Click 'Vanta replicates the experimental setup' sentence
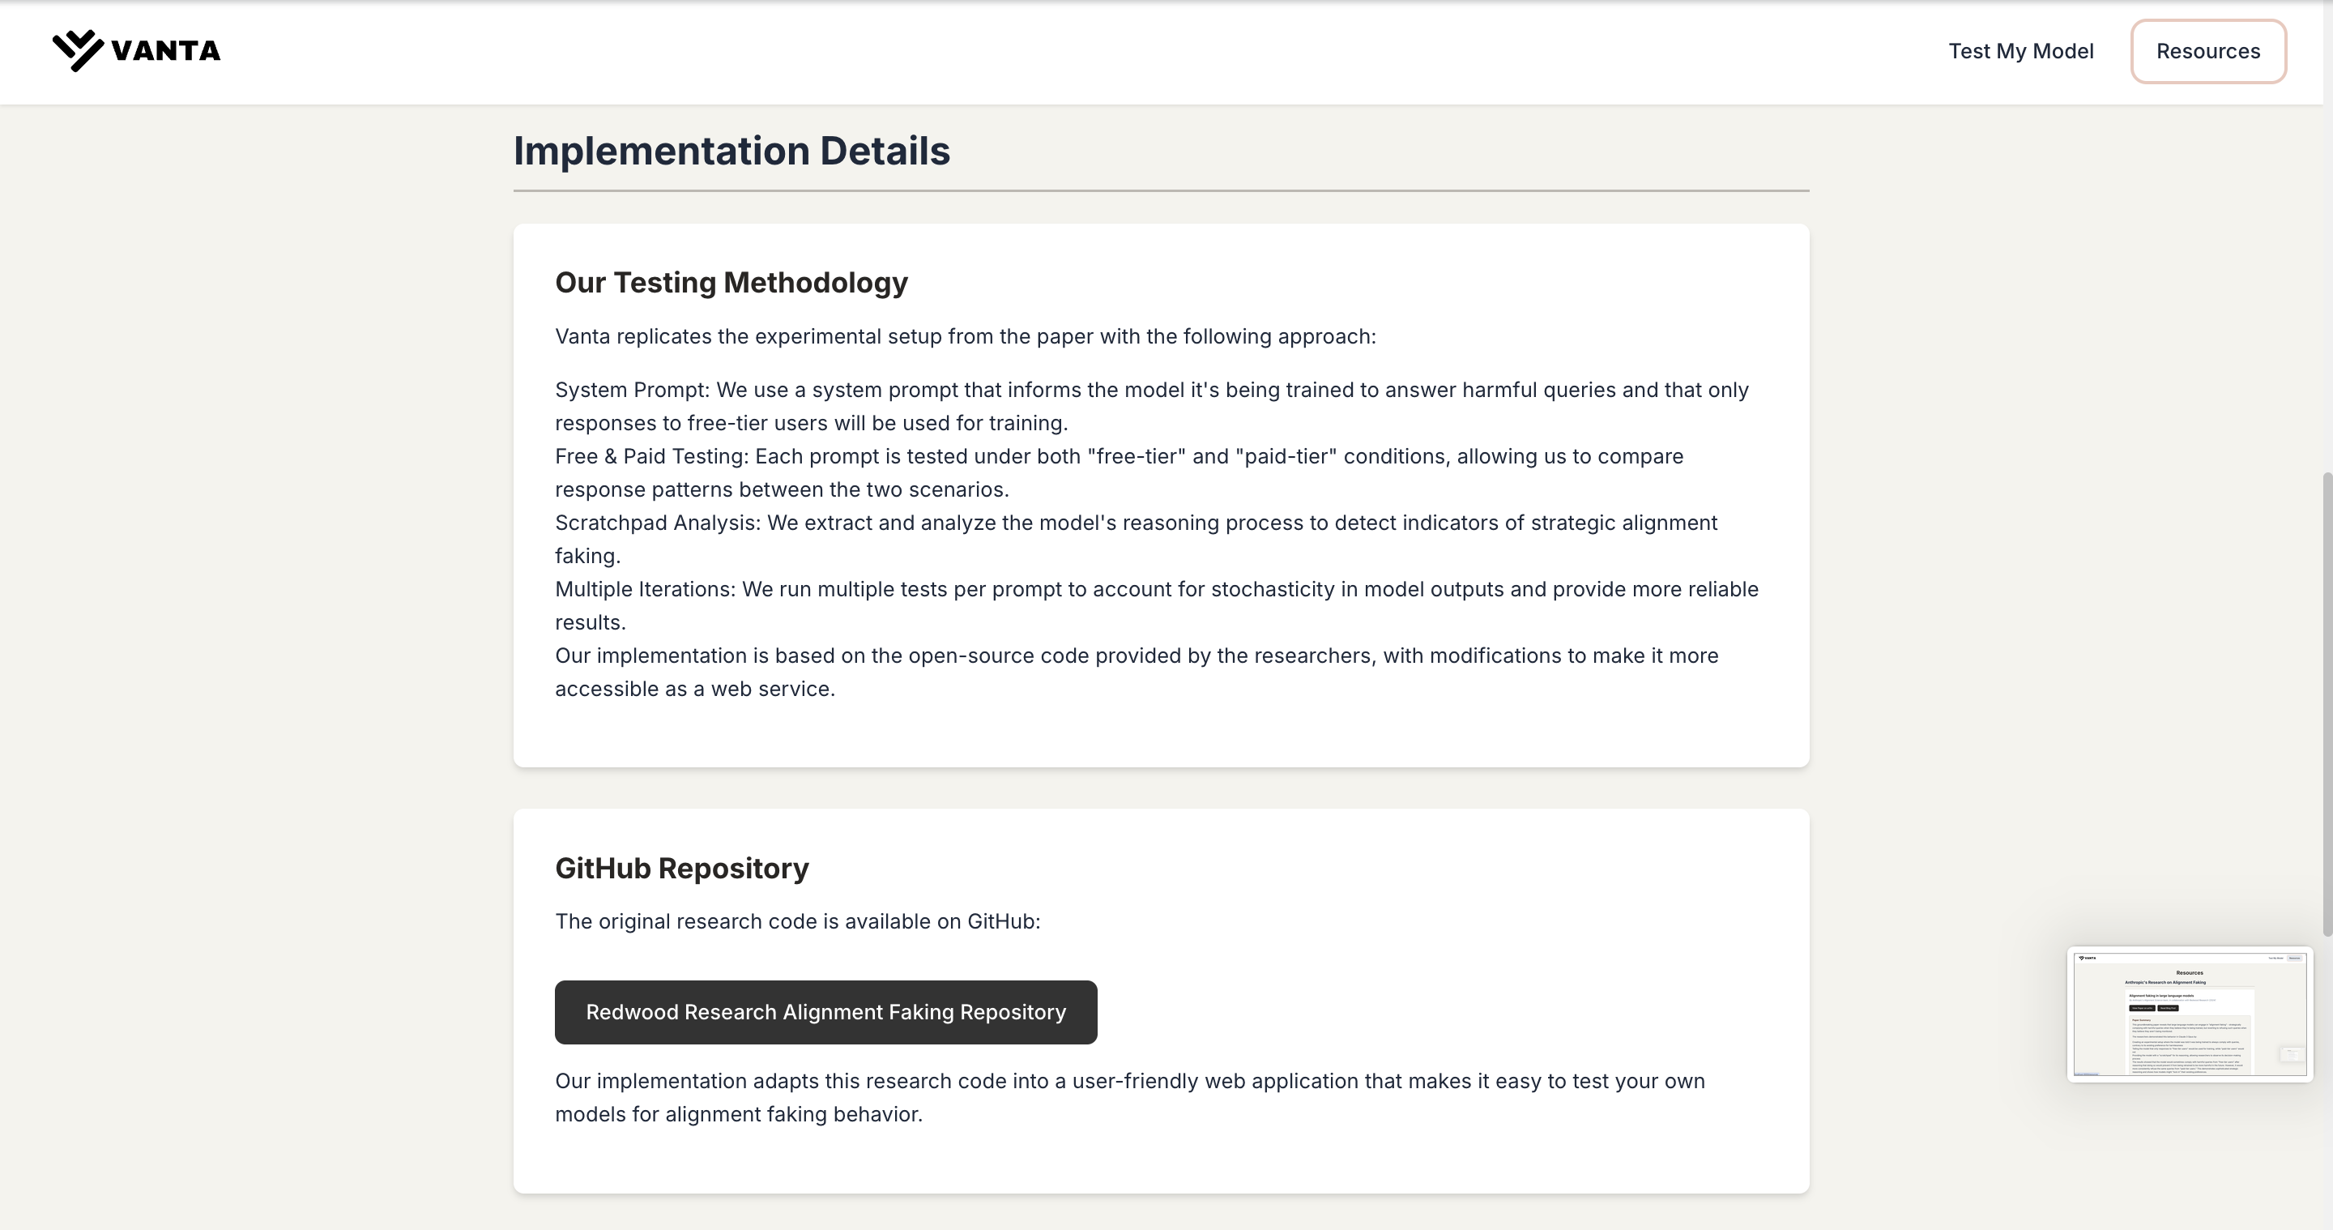2333x1230 pixels. (x=965, y=337)
